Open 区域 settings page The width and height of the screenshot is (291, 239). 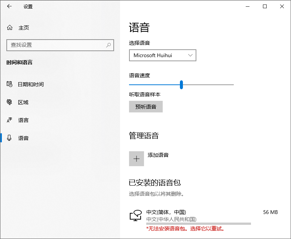click(x=23, y=102)
